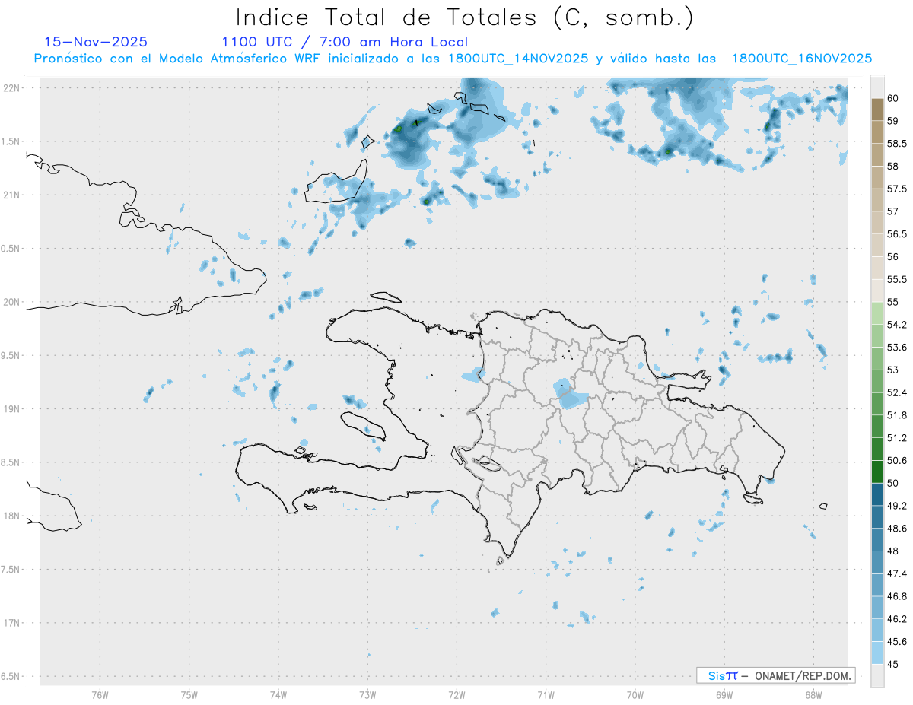Pick the green swatch between 54.2 and 55
Image resolution: width=913 pixels, height=705 pixels.
877,313
